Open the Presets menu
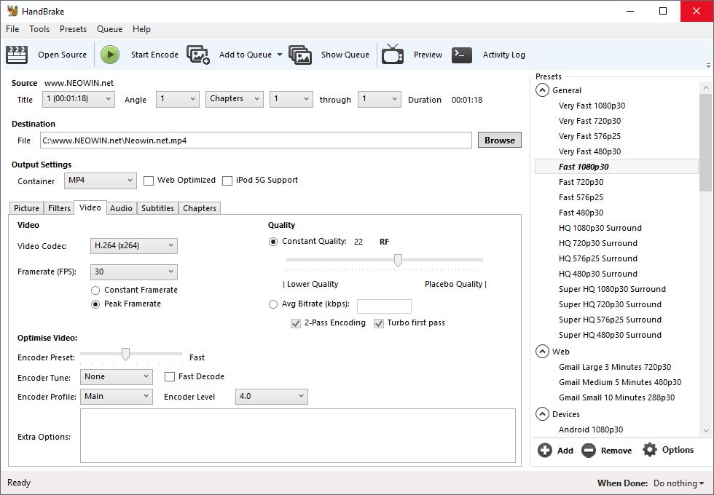714x495 pixels. click(73, 29)
